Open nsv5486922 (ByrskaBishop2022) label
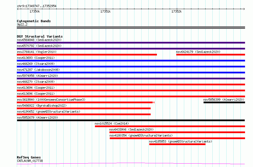Screen dimensions: 253x167 tap(42, 106)
